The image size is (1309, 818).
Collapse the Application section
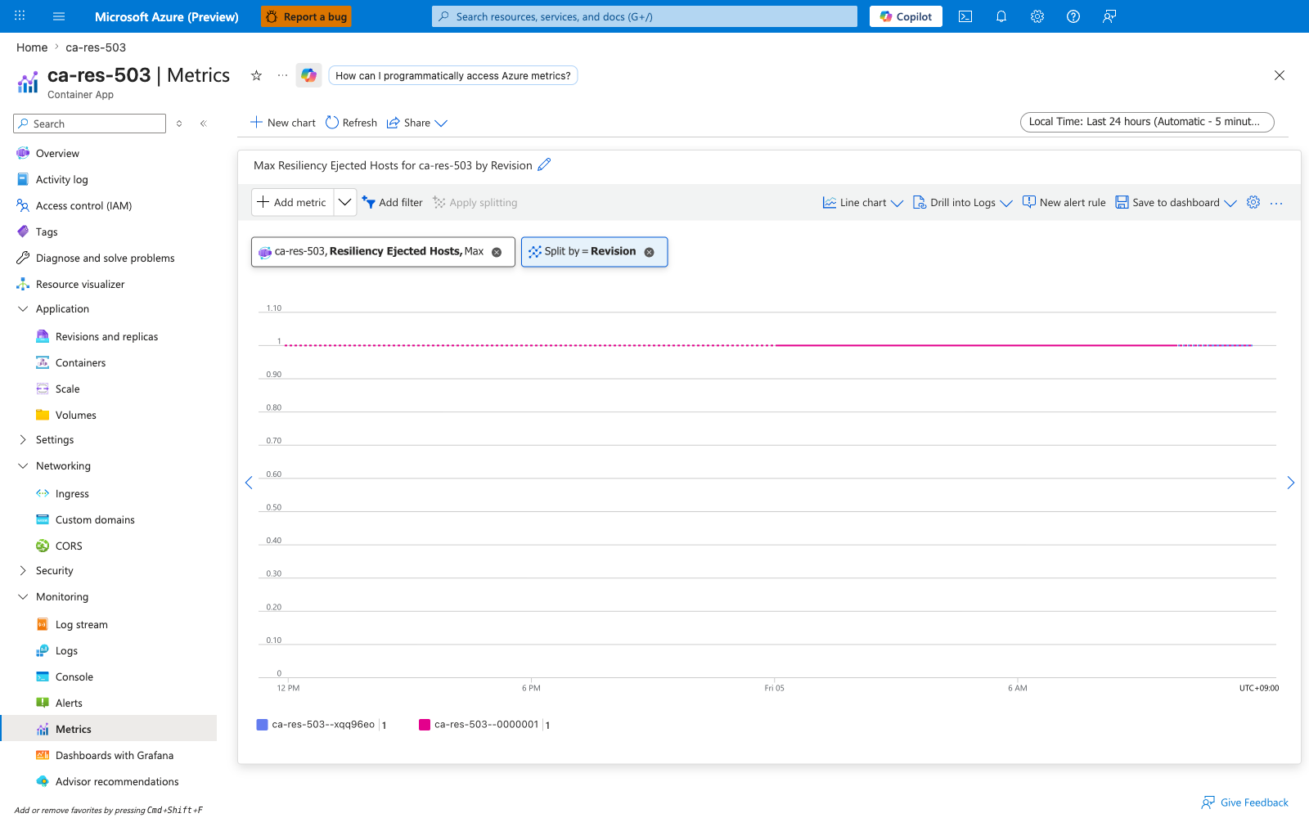pos(23,308)
